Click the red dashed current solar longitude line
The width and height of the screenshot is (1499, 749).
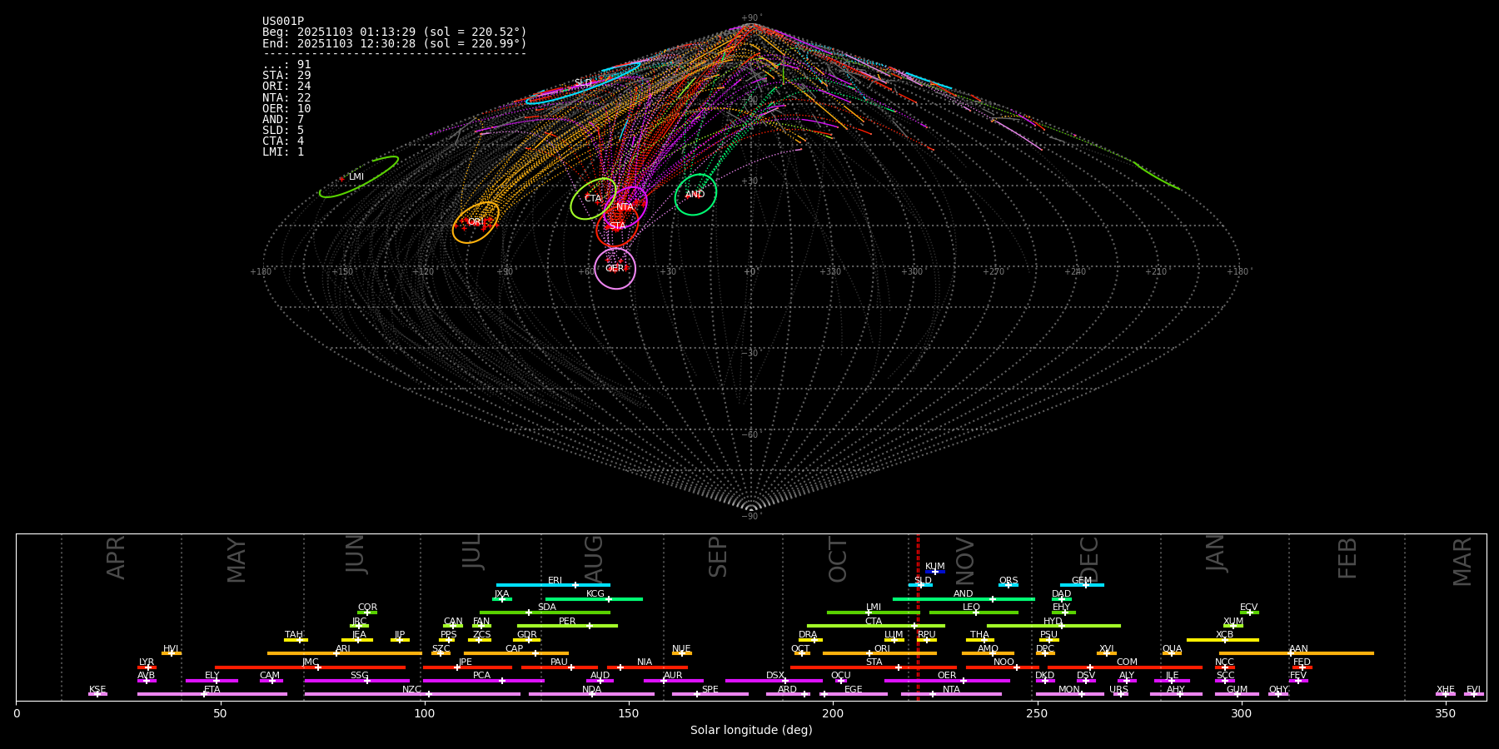pyautogui.click(x=918, y=617)
